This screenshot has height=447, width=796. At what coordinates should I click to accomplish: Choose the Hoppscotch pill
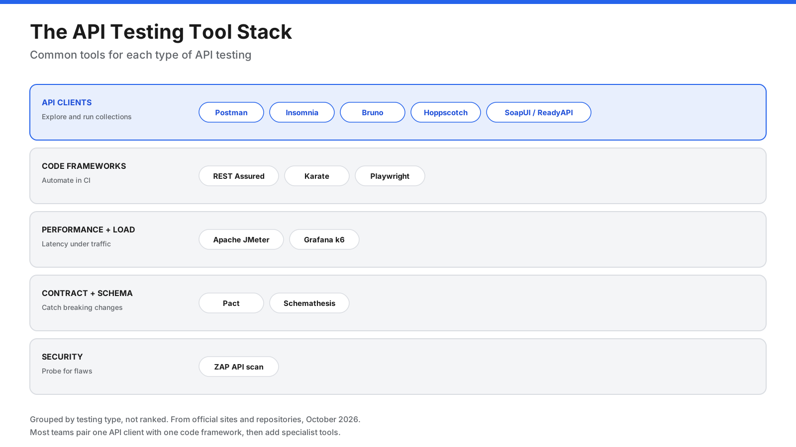[446, 112]
